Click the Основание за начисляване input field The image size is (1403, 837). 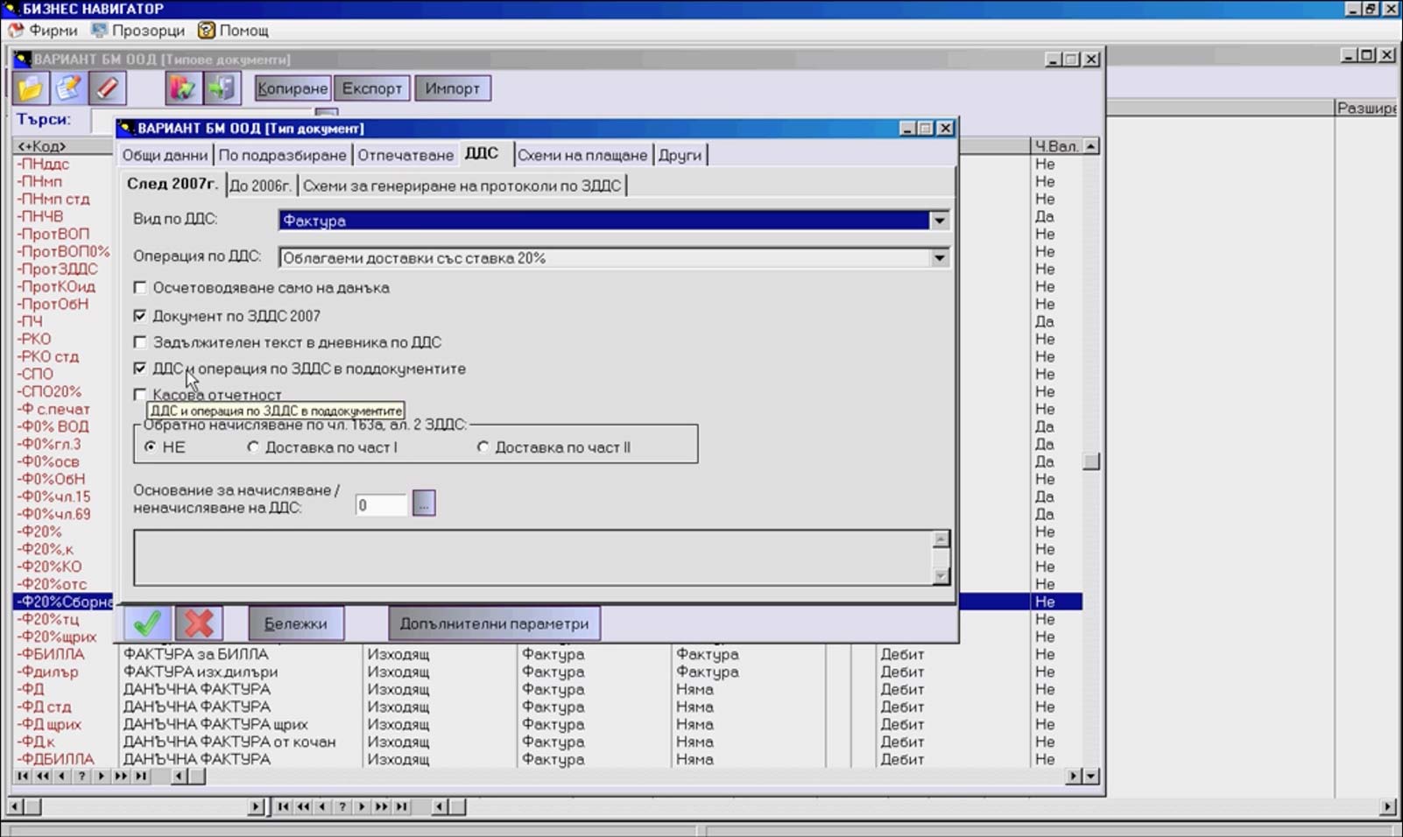pos(381,504)
